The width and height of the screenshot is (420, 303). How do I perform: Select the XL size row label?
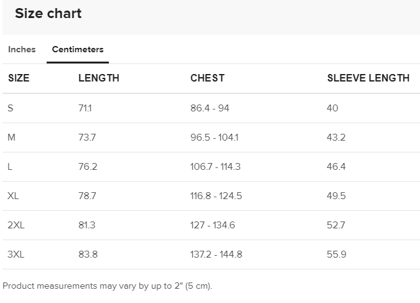click(13, 196)
